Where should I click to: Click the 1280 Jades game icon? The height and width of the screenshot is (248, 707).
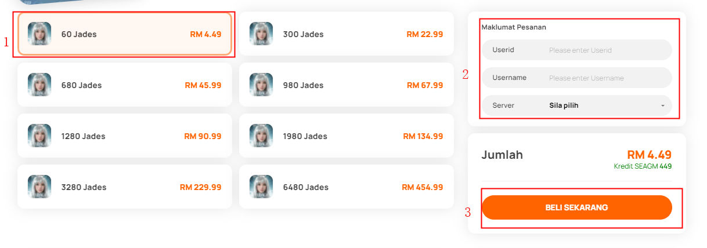coord(39,136)
